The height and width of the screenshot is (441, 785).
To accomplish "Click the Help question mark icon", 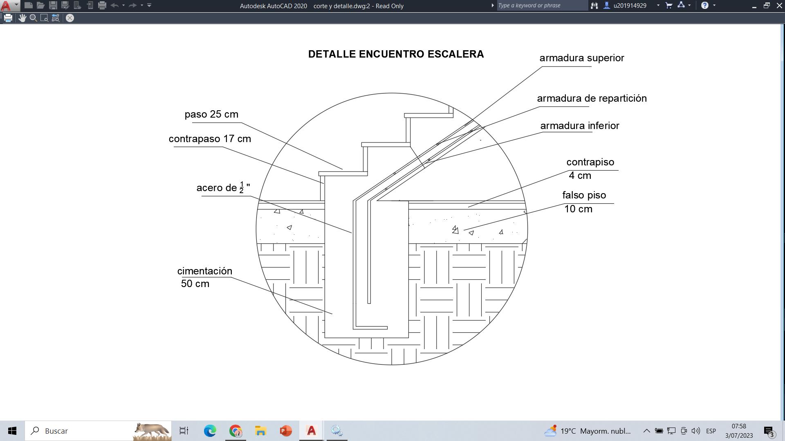I will point(704,6).
